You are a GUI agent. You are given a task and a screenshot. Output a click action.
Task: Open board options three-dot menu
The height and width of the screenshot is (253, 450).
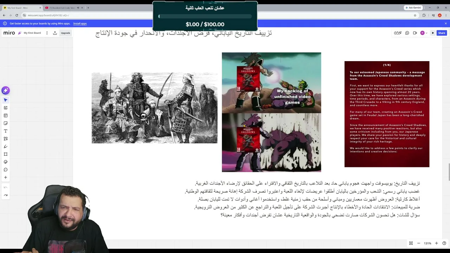pyautogui.click(x=46, y=33)
